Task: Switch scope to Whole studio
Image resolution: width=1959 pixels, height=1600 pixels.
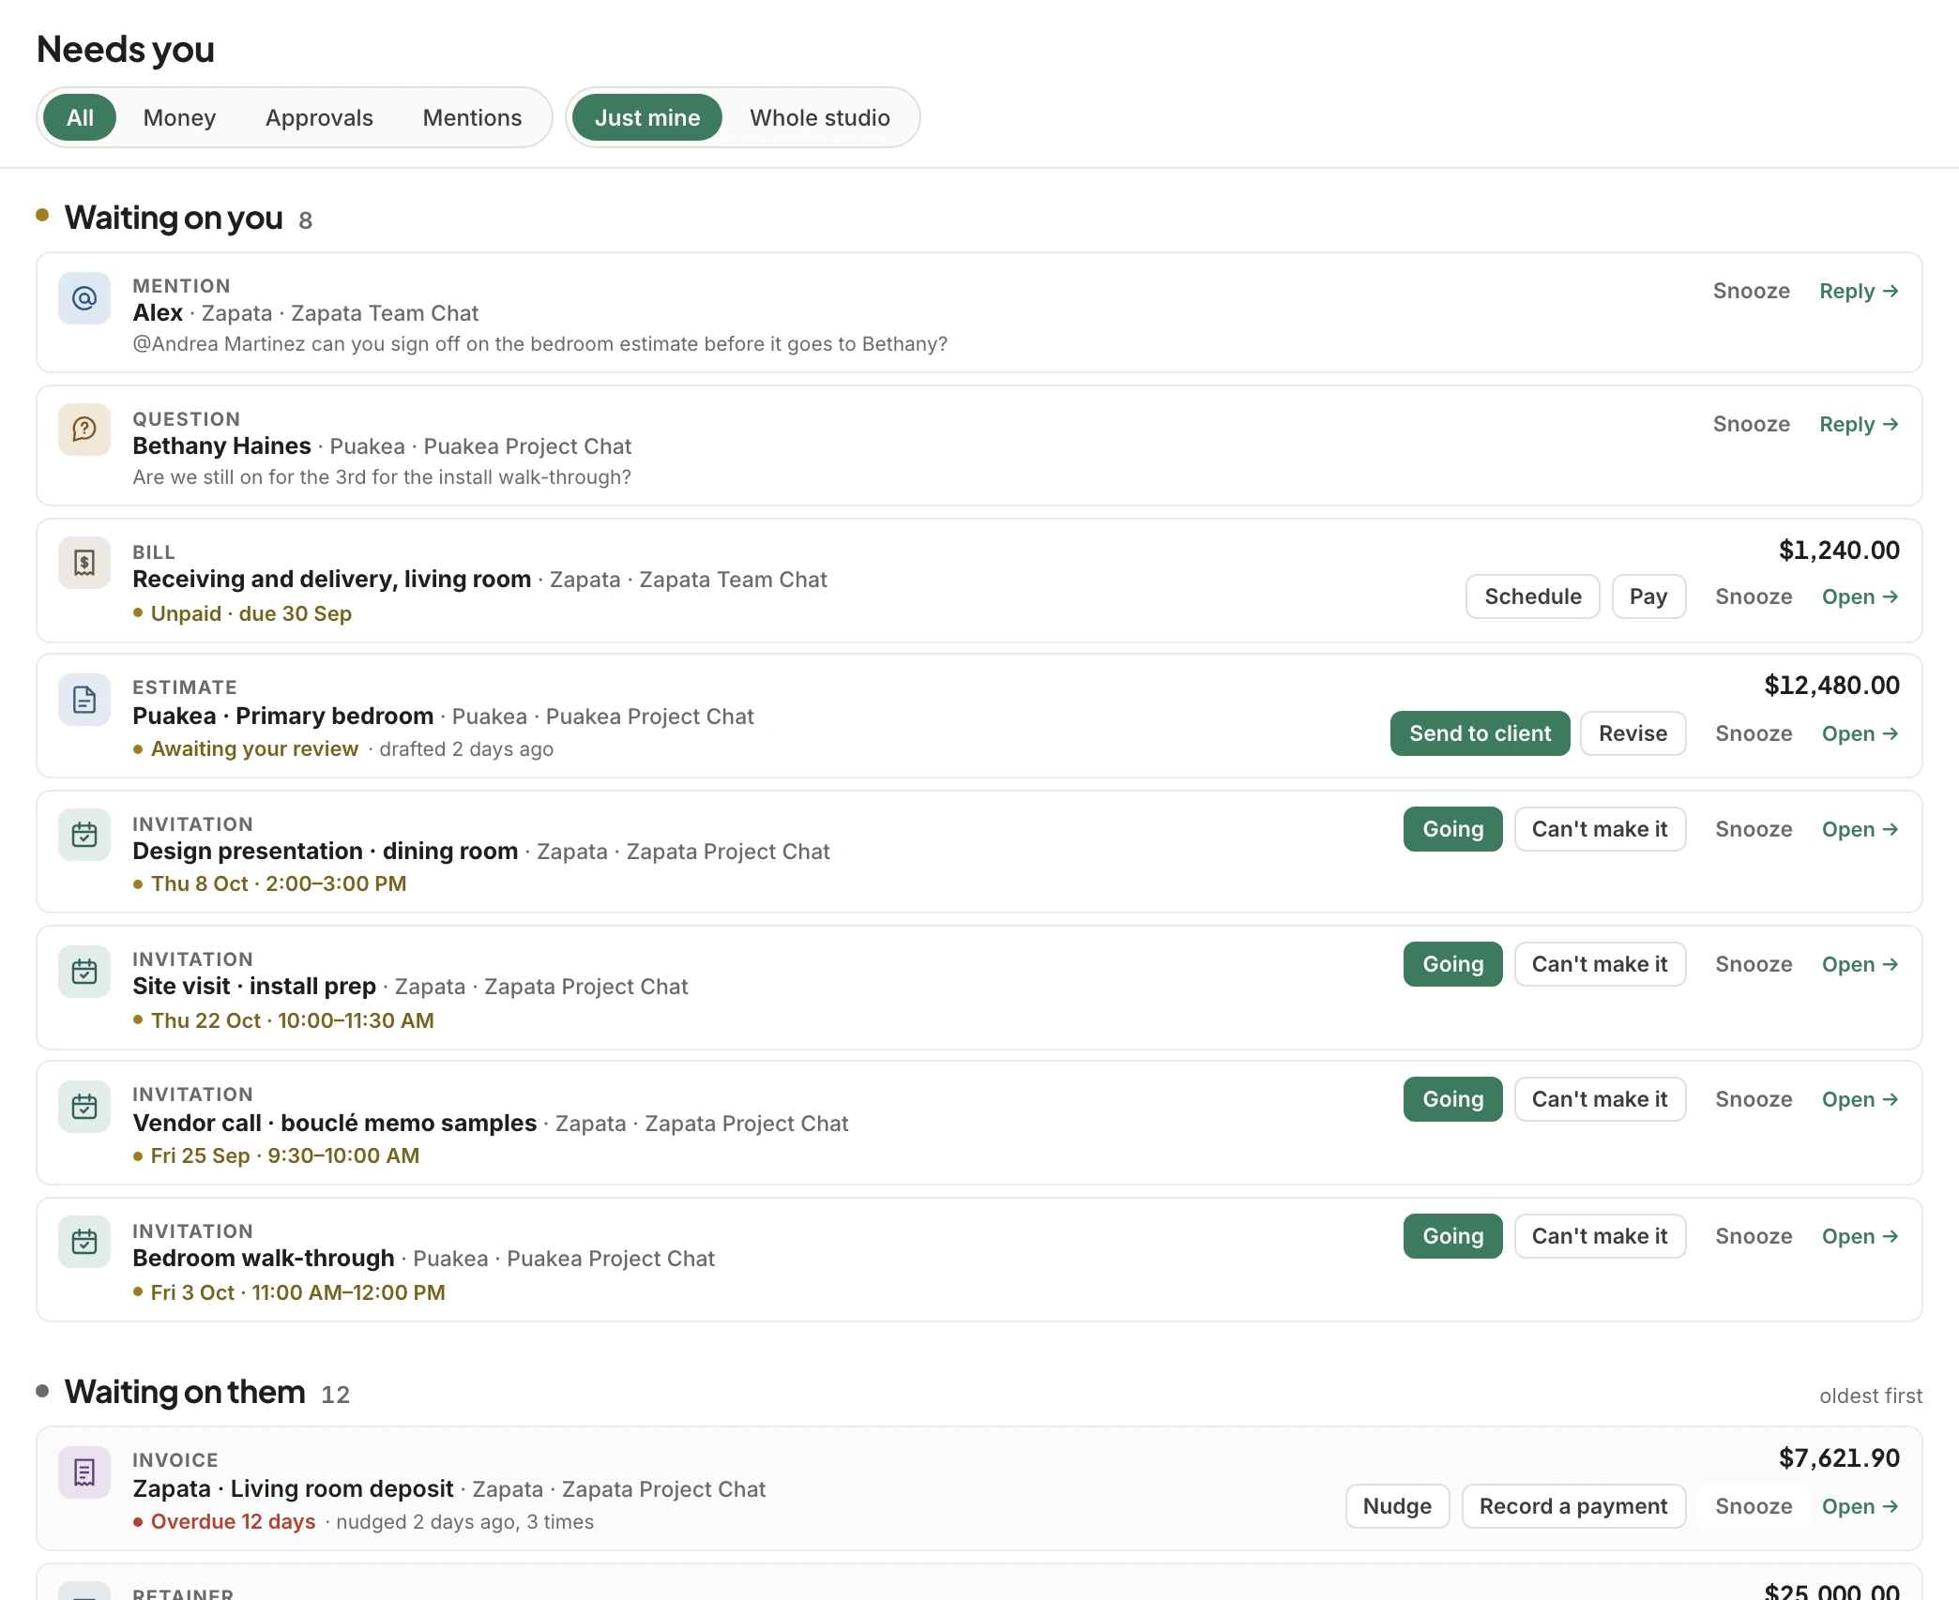Action: [x=820, y=117]
